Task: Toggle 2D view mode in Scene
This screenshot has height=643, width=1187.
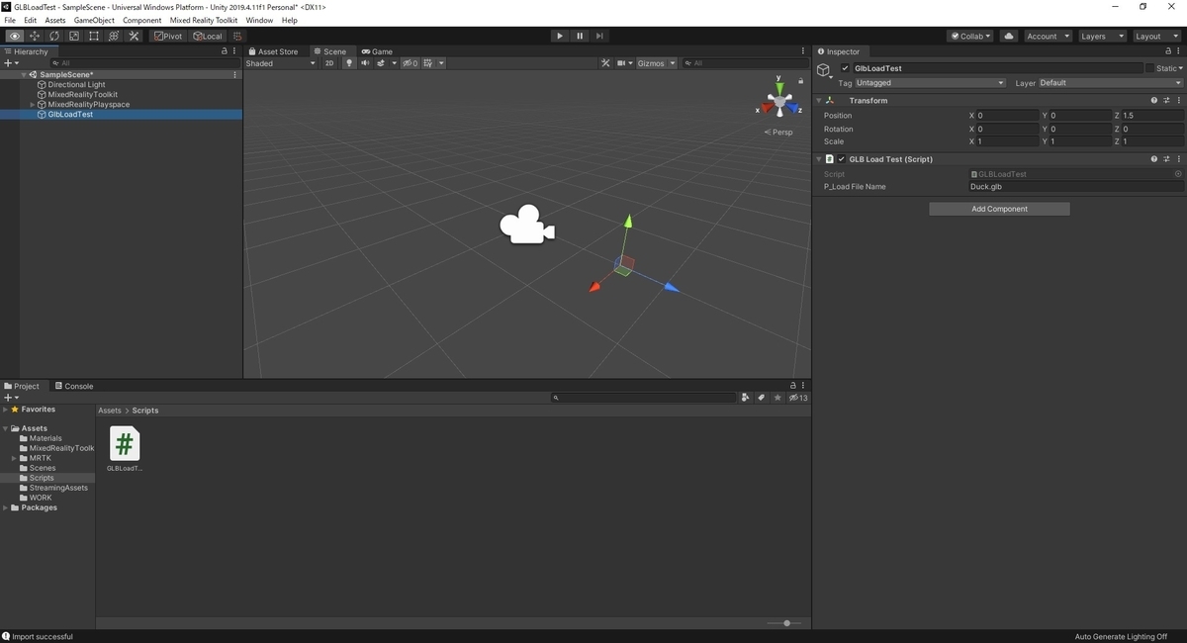Action: click(x=329, y=63)
